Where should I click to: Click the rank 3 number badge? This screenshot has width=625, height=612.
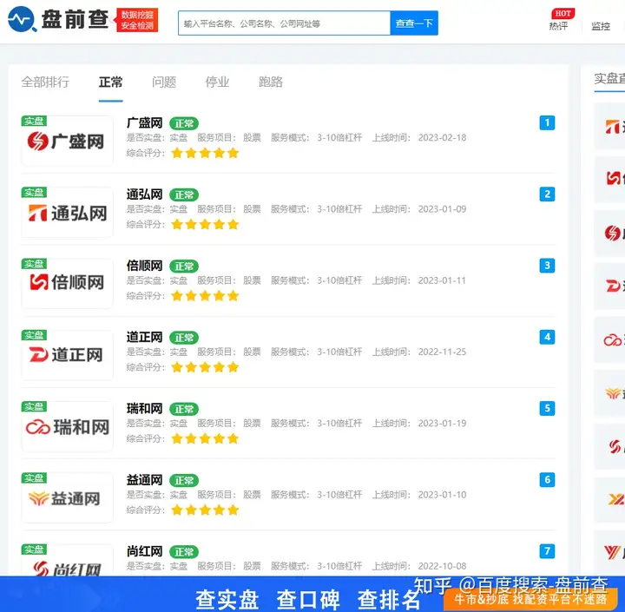547,266
